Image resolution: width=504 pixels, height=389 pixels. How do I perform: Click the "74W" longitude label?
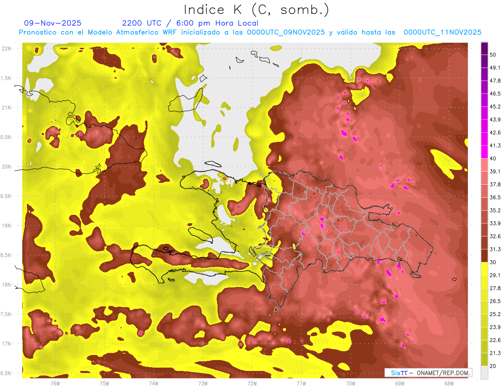pyautogui.click(x=153, y=384)
